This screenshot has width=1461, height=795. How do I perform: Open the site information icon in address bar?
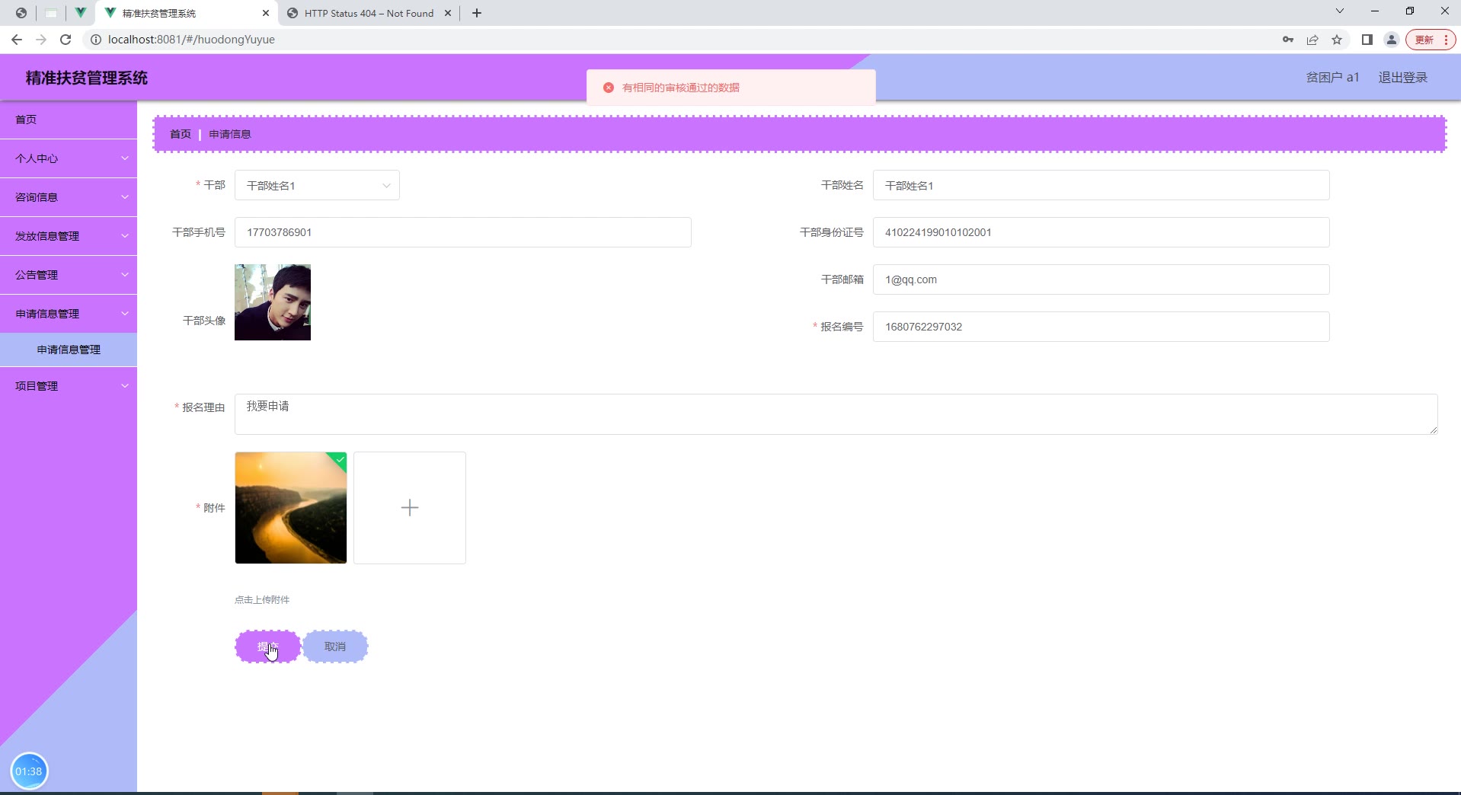pos(96,40)
